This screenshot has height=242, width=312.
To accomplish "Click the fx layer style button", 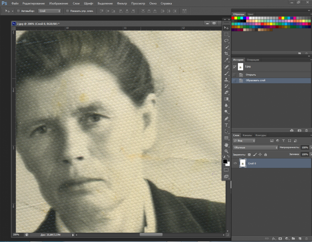I will 274,239.
